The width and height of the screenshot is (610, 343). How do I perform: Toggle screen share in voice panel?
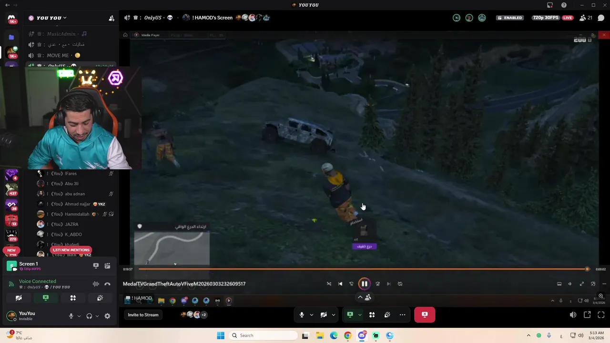pyautogui.click(x=46, y=298)
